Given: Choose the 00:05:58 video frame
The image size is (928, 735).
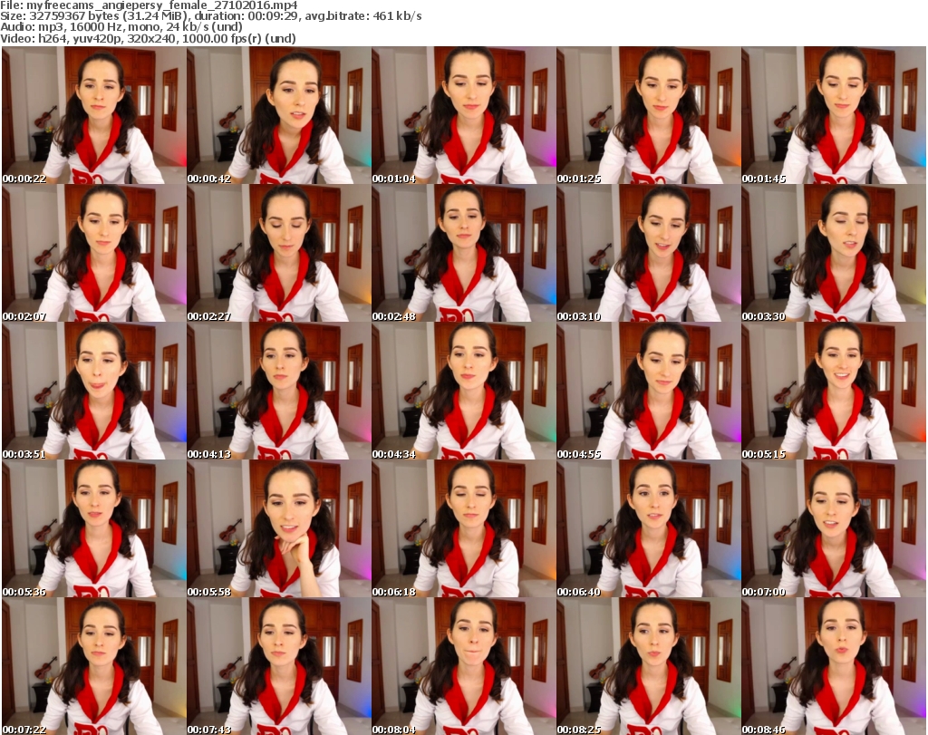Looking at the screenshot, I should click(x=279, y=529).
